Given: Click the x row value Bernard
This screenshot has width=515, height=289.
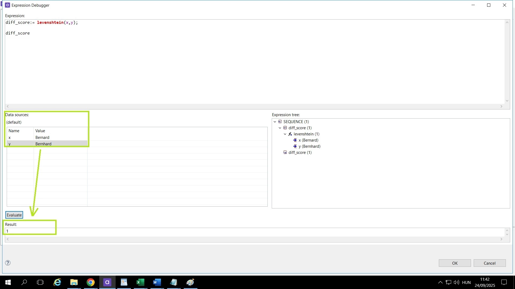Looking at the screenshot, I should [x=42, y=138].
